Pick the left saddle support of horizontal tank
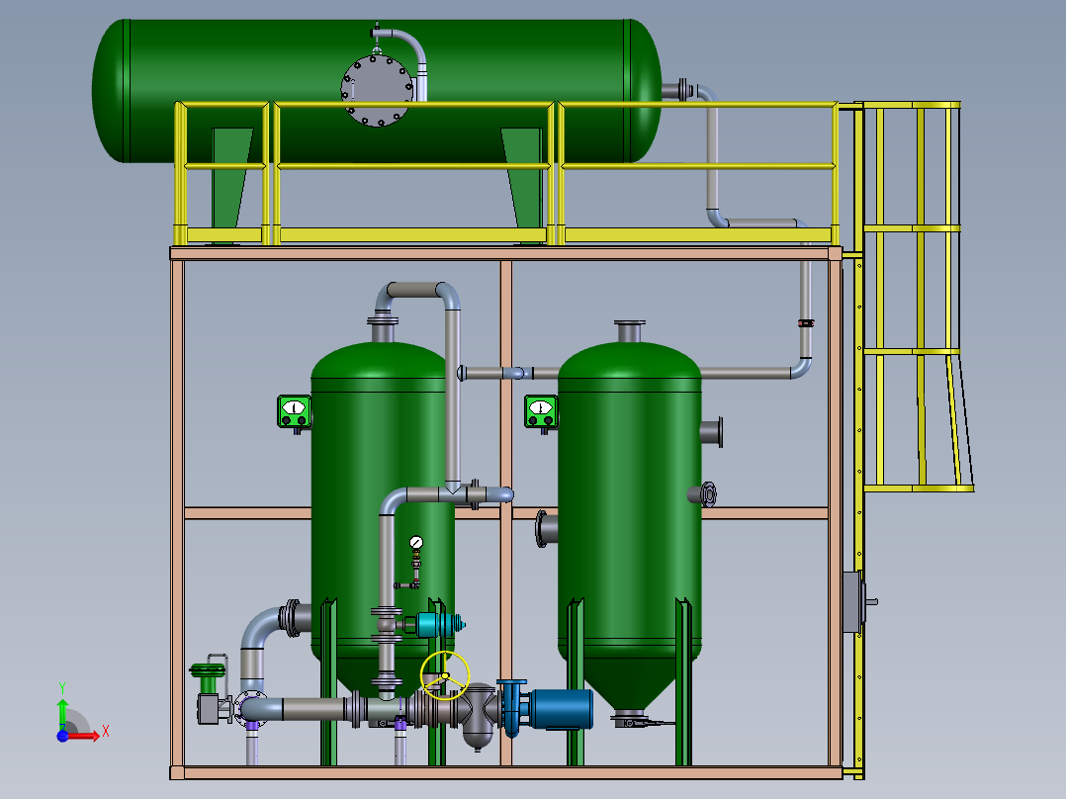The image size is (1066, 799). [231, 184]
